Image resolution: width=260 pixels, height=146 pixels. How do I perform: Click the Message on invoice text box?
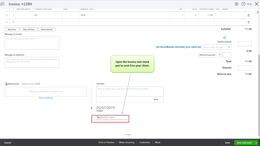(x=32, y=43)
